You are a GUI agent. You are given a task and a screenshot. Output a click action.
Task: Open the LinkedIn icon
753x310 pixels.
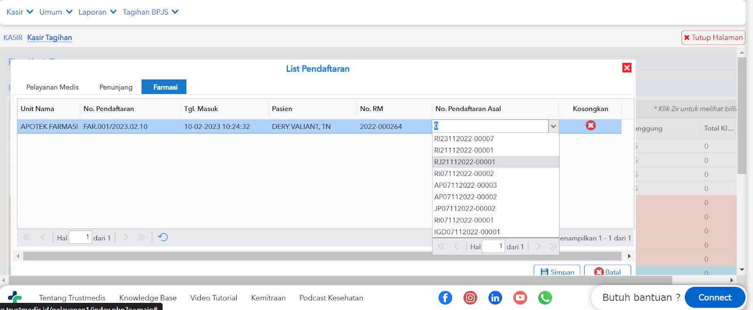pos(495,297)
